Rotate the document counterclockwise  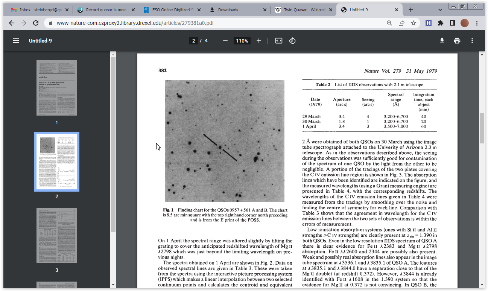[292, 41]
